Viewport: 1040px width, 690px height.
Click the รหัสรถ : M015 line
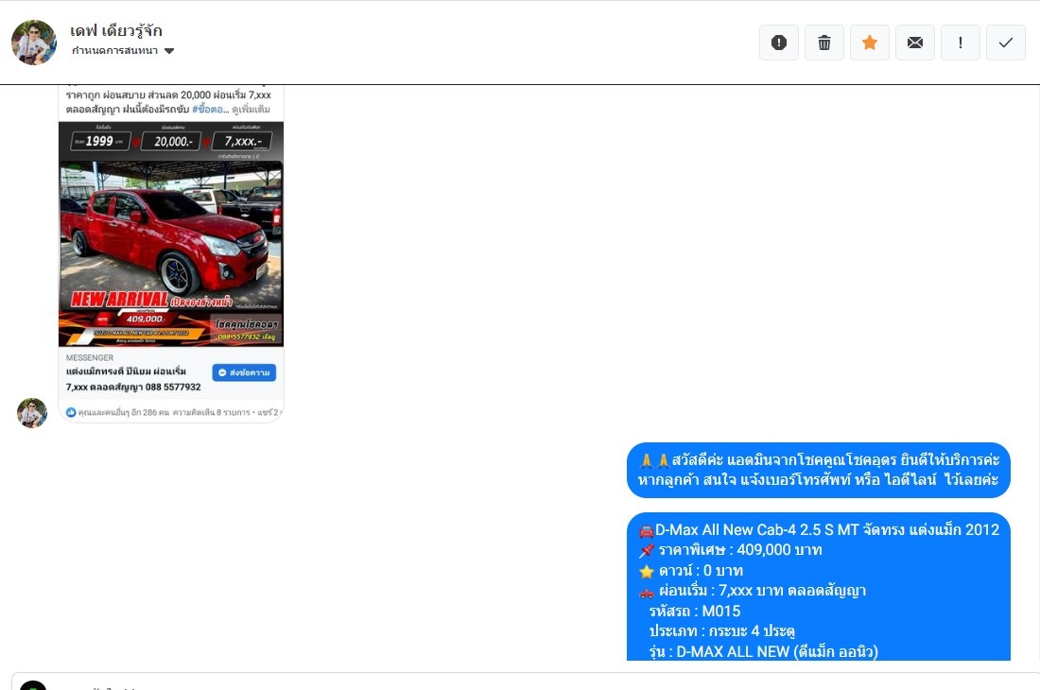point(695,612)
